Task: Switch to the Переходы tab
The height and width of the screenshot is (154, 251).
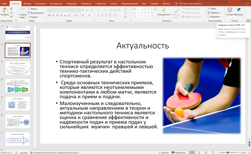Action: coord(72,4)
